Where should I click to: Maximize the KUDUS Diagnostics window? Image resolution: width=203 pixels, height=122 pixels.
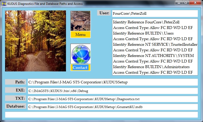pyautogui.click(x=186, y=3)
